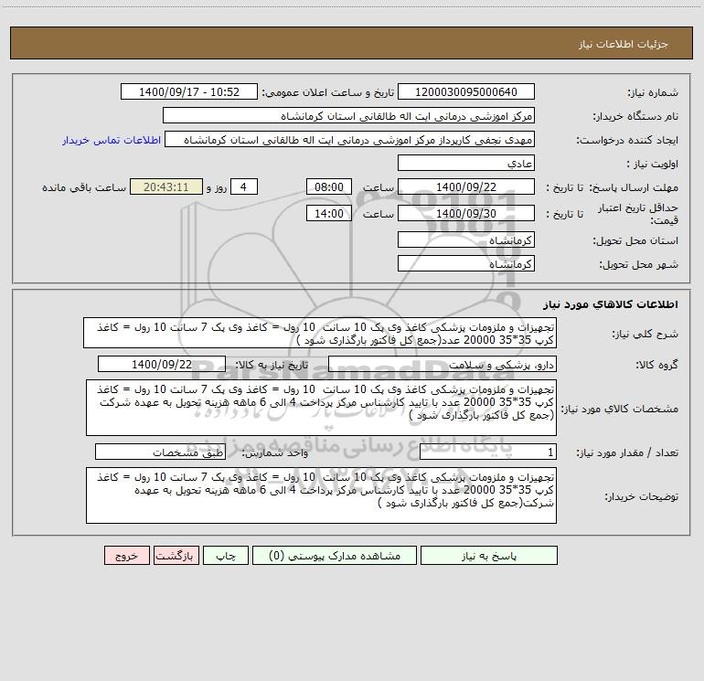Click the بازگشت back button
This screenshot has width=704, height=681.
tap(176, 555)
